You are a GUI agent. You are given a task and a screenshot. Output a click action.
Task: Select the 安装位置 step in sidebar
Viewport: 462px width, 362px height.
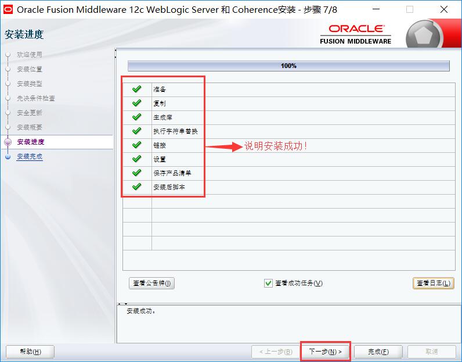tap(30, 69)
